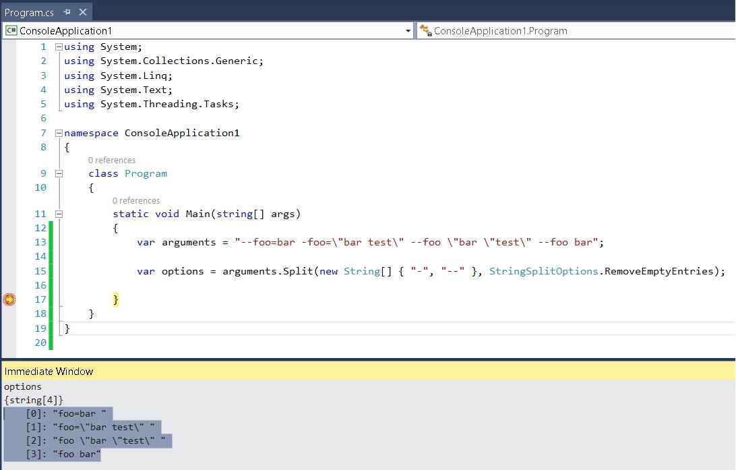Screen dimensions: 736x470
Task: Click the 'arguments' variable on line 13
Action: 189,242
